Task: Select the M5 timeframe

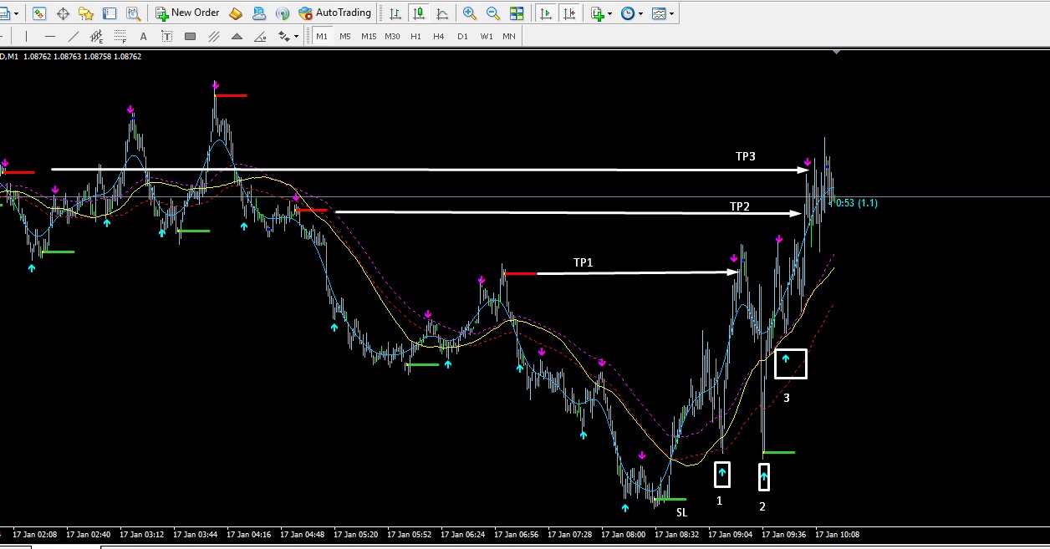Action: [x=345, y=37]
